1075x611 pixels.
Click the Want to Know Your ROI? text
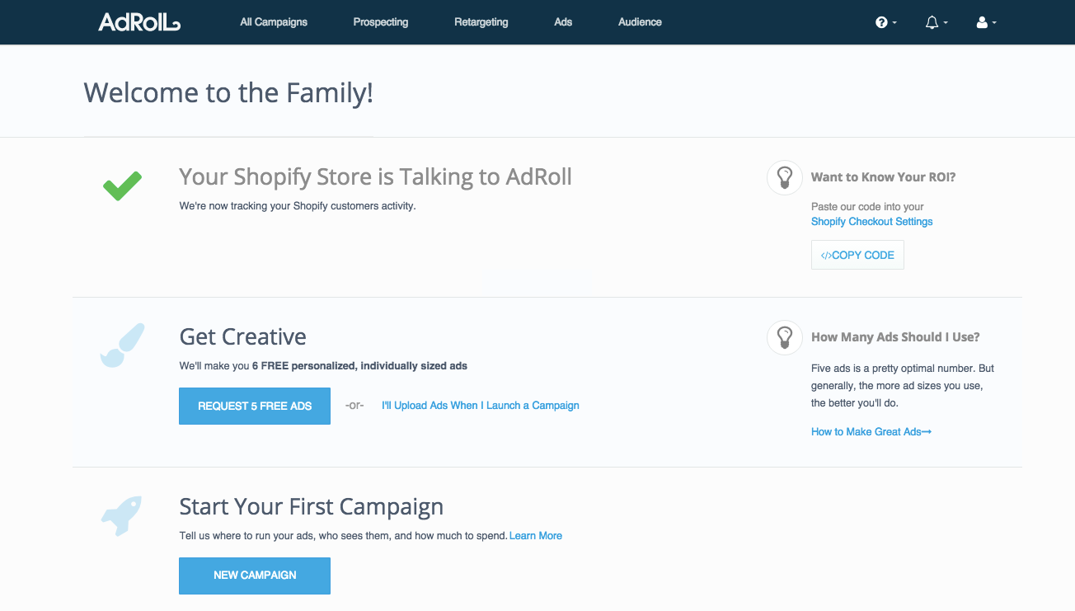pyautogui.click(x=884, y=177)
